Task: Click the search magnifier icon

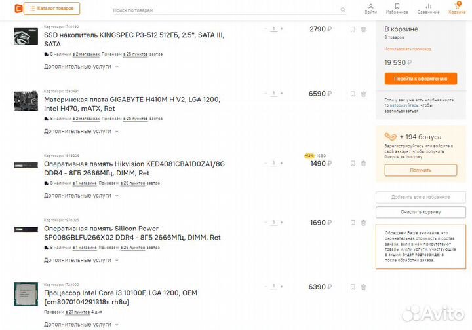Action: [x=343, y=10]
